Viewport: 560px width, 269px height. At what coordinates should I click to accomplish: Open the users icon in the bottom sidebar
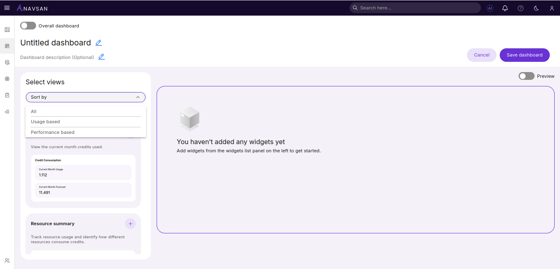[7, 260]
